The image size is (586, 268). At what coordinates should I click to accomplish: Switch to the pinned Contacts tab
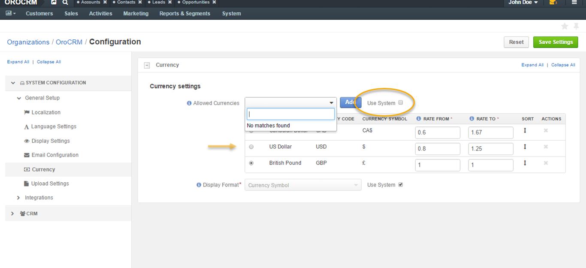(x=126, y=2)
